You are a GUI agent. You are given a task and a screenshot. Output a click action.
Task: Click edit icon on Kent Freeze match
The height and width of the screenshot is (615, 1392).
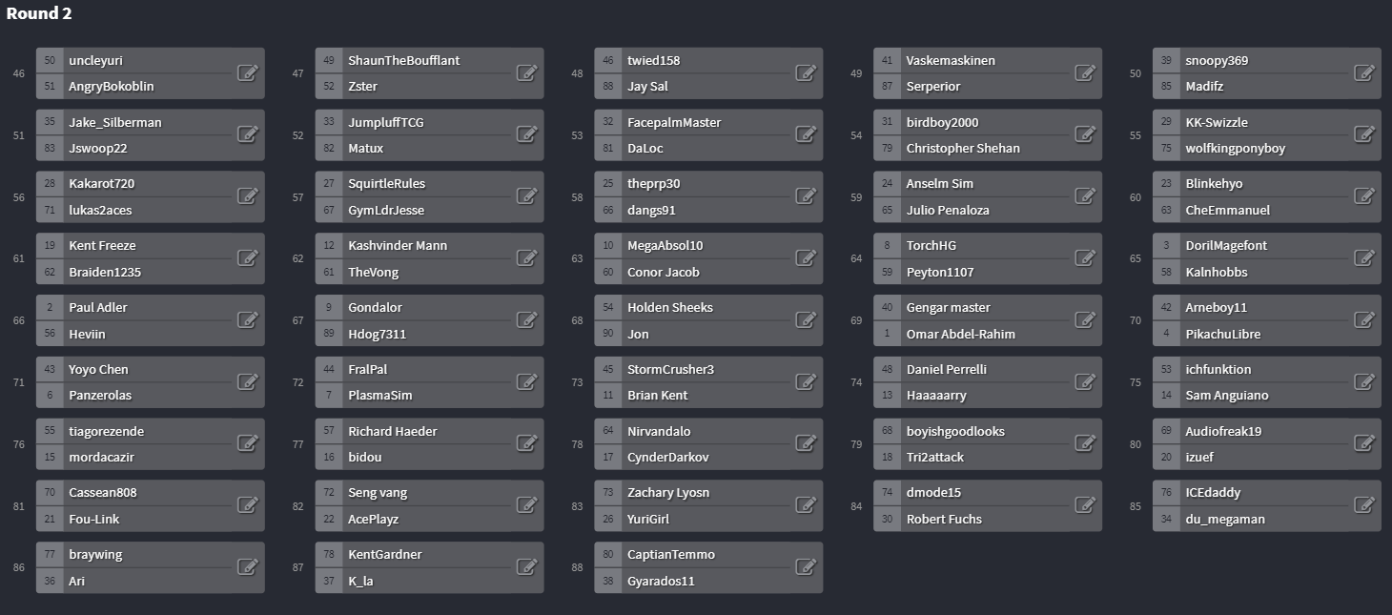[x=247, y=258]
